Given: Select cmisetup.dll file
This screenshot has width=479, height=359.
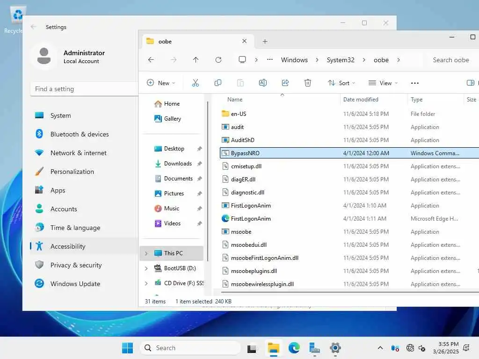Looking at the screenshot, I should click(246, 166).
